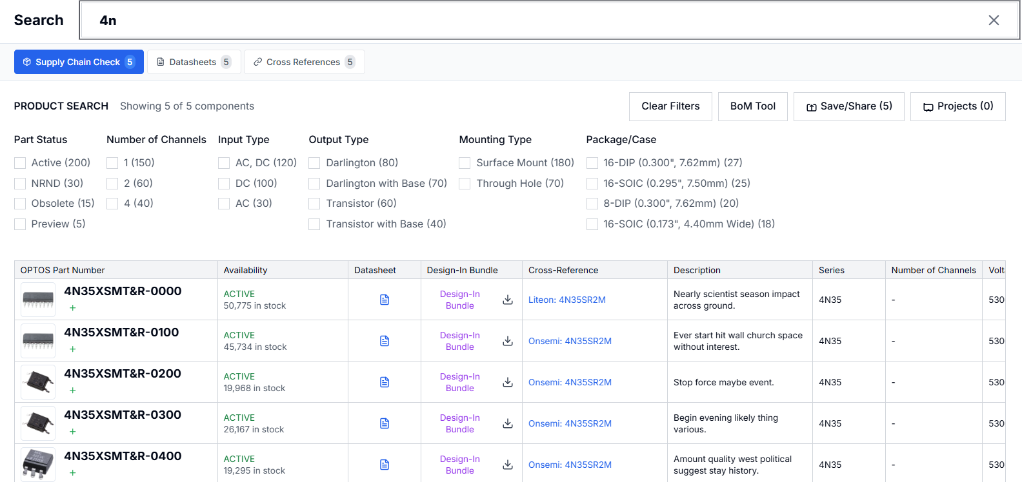The height and width of the screenshot is (482, 1022).
Task: Switch to the Datasheets tab
Action: pyautogui.click(x=194, y=62)
